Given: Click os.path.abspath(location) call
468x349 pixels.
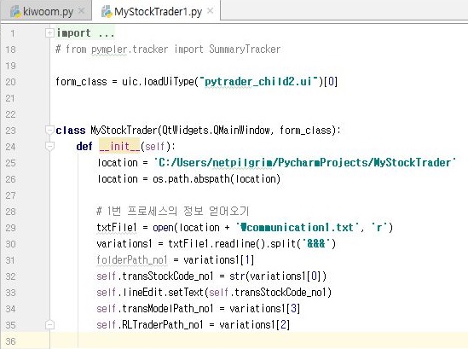Looking at the screenshot, I should point(217,179).
